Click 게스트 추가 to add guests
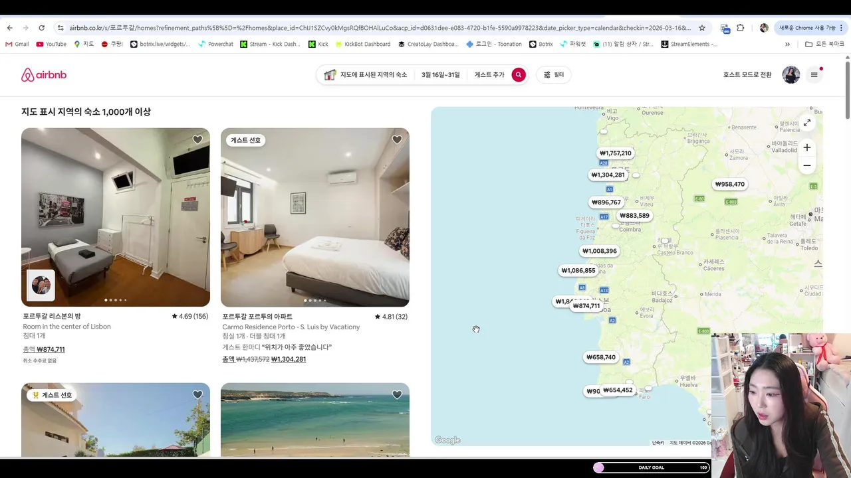851x478 pixels. [489, 75]
